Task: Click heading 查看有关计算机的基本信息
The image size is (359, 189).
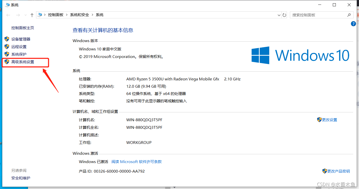Action: (x=103, y=30)
